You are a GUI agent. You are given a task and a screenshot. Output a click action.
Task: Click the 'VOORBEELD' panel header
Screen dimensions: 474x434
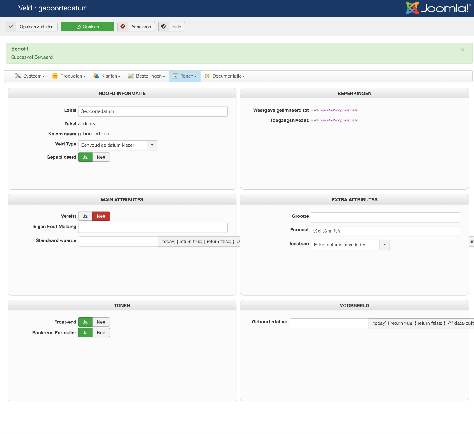[354, 305]
